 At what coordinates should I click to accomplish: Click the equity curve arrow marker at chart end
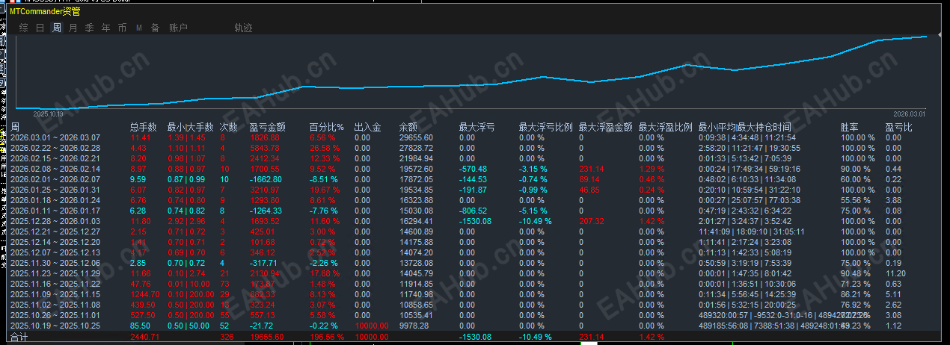pyautogui.click(x=939, y=34)
